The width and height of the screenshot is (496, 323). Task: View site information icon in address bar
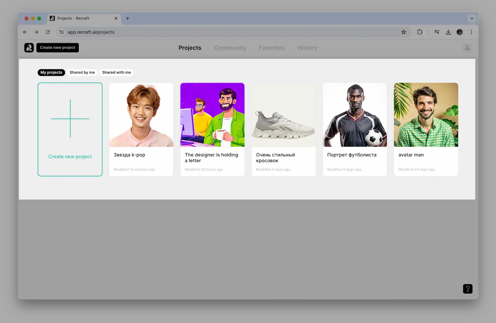click(x=62, y=32)
